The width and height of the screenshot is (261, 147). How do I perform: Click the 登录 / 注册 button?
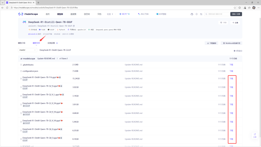pos(236,14)
